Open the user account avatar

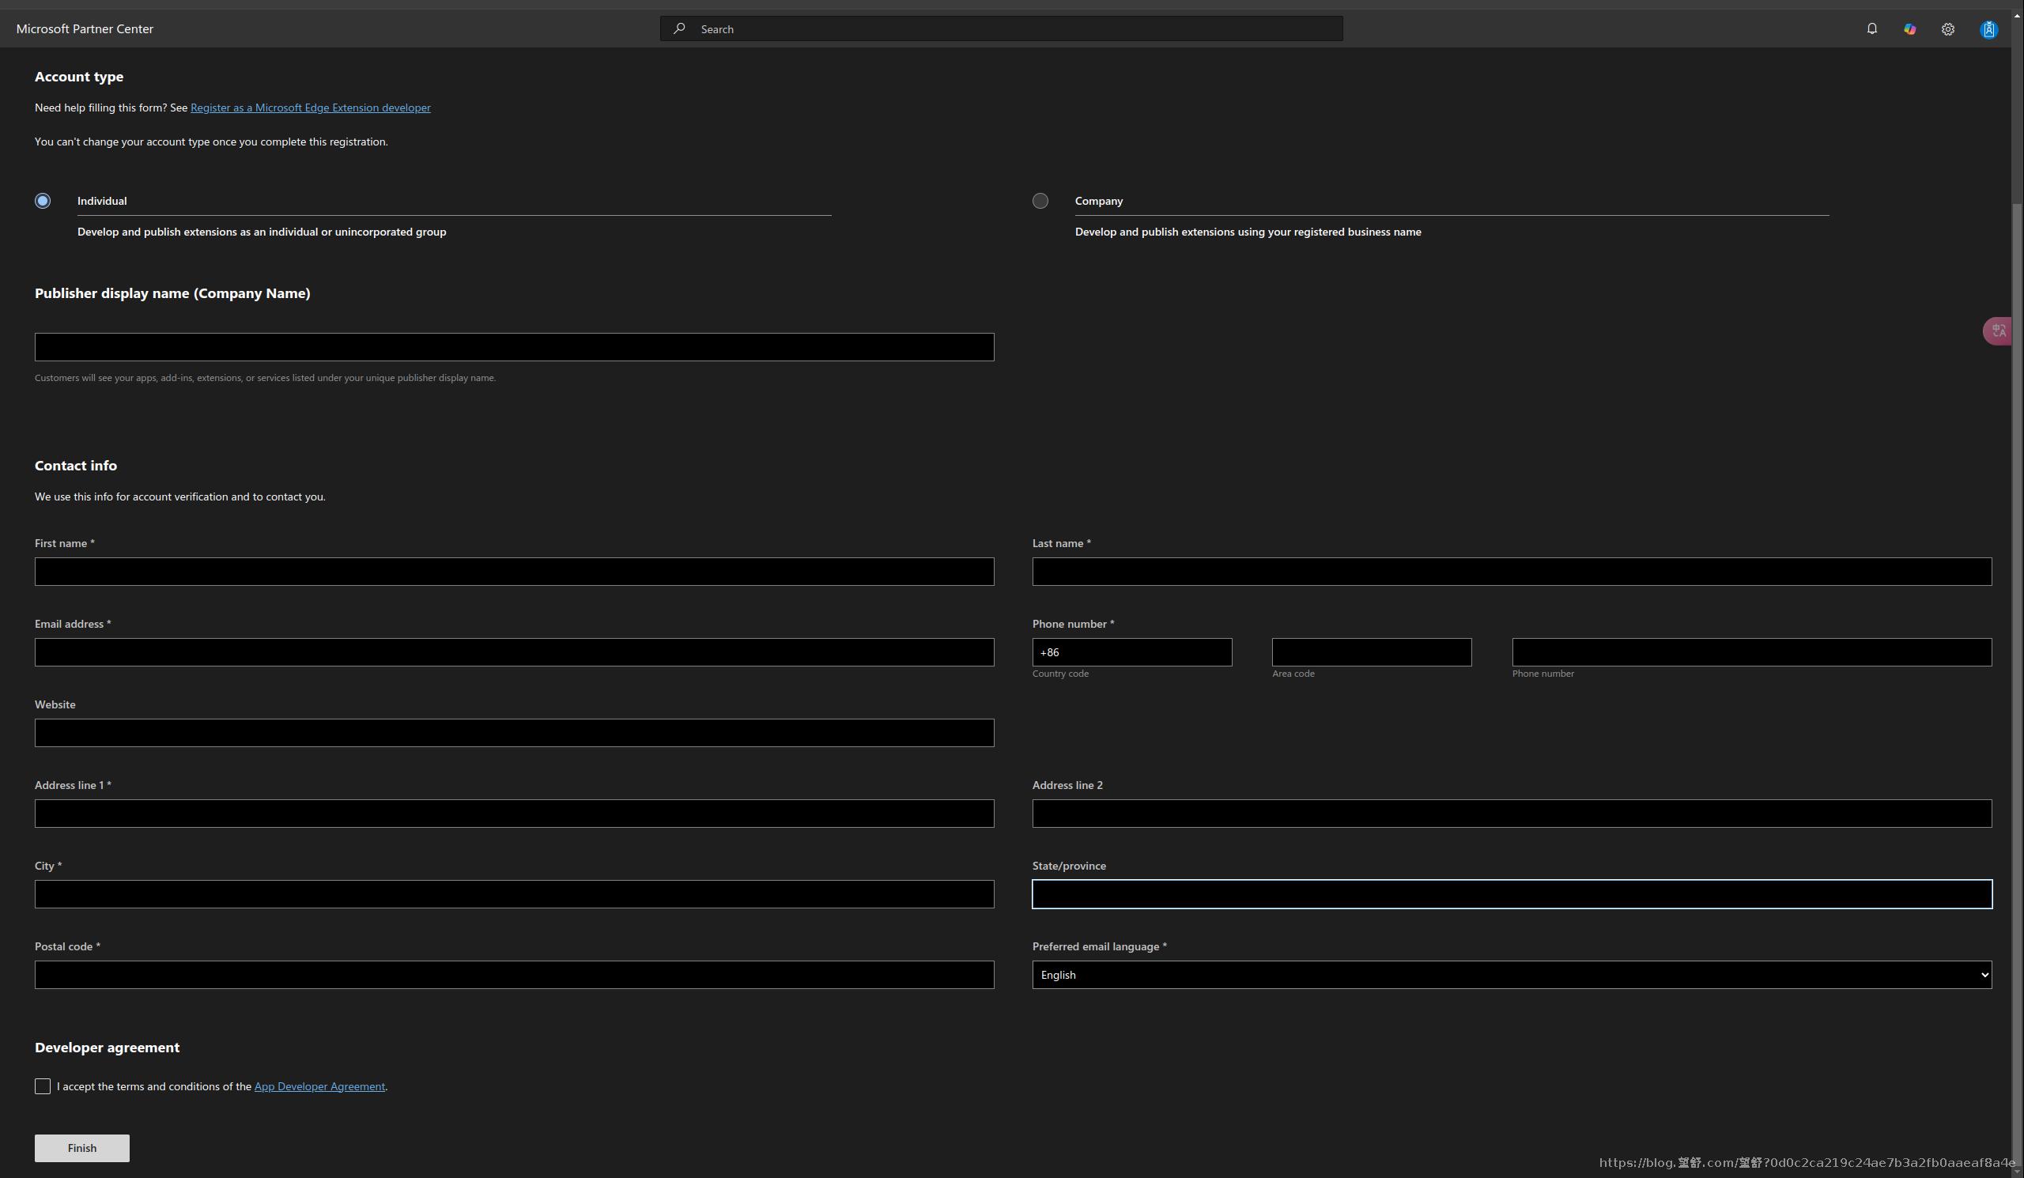click(1988, 29)
